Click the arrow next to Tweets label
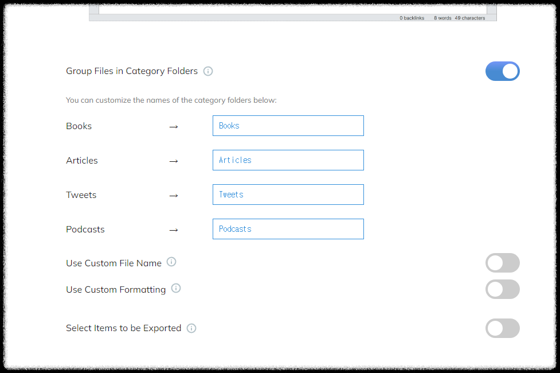The width and height of the screenshot is (560, 373). [174, 196]
